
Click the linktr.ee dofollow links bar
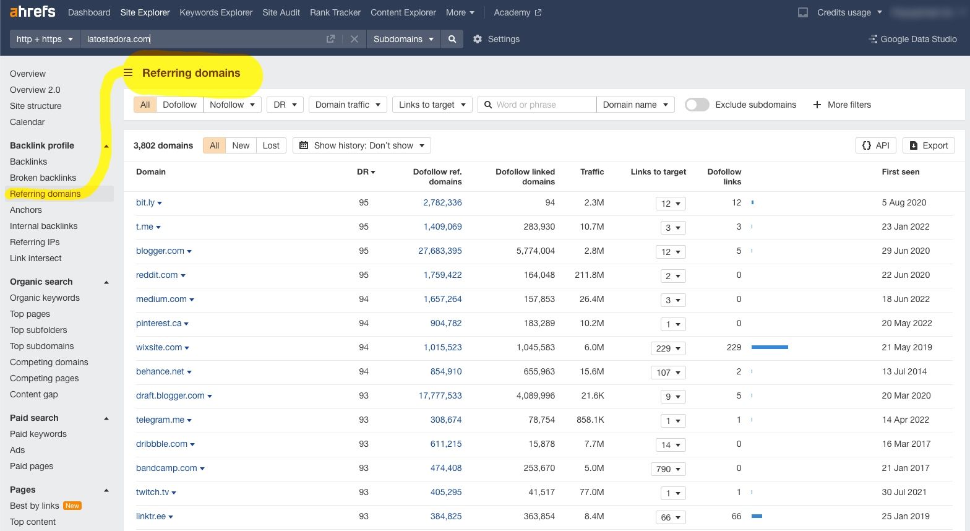(x=757, y=516)
